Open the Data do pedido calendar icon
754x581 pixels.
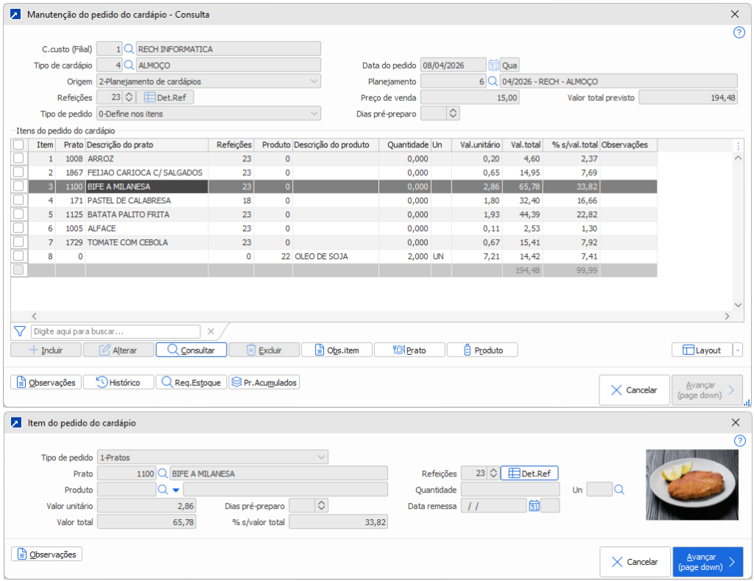(493, 65)
